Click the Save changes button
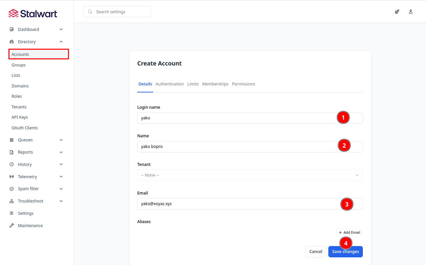Viewport: 426px width, 265px height. click(345, 252)
